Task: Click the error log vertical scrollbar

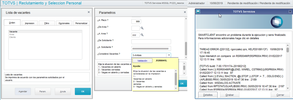Action: 288,67
